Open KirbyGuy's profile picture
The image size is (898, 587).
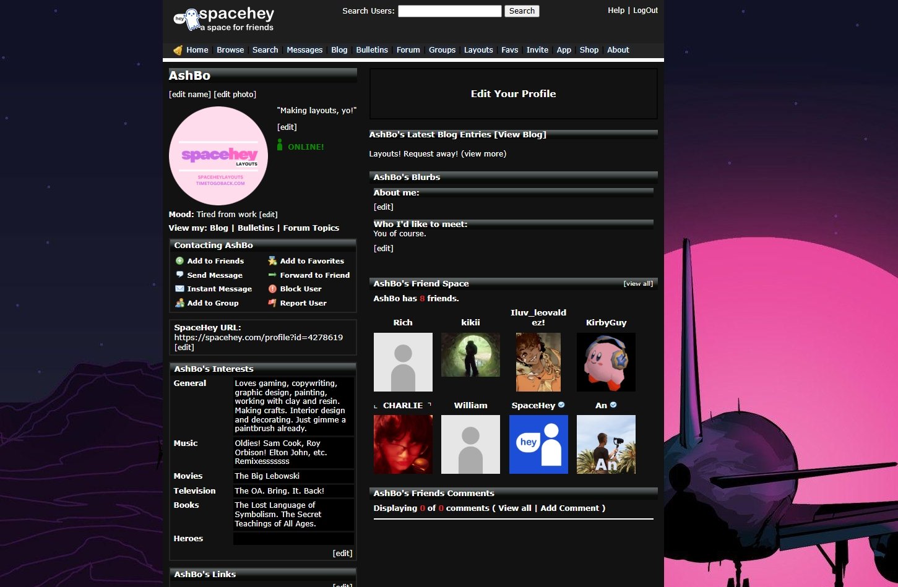pos(605,362)
